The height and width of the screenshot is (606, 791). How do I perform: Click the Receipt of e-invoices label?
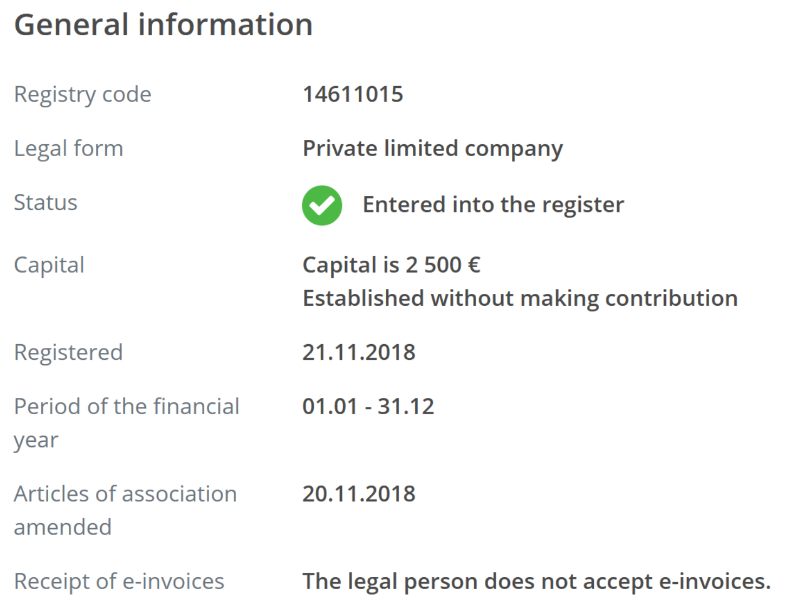tap(119, 582)
